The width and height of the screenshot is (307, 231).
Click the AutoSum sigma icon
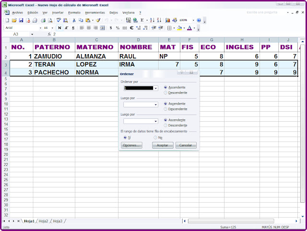[142, 20]
